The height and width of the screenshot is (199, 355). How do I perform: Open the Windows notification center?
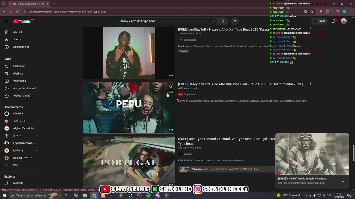(x=349, y=195)
